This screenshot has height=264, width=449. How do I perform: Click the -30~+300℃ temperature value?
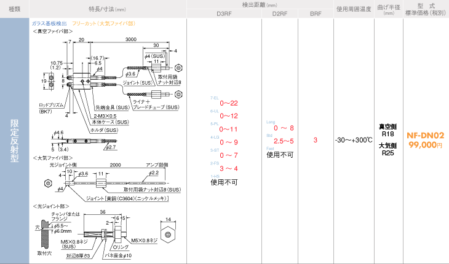pos(354,140)
